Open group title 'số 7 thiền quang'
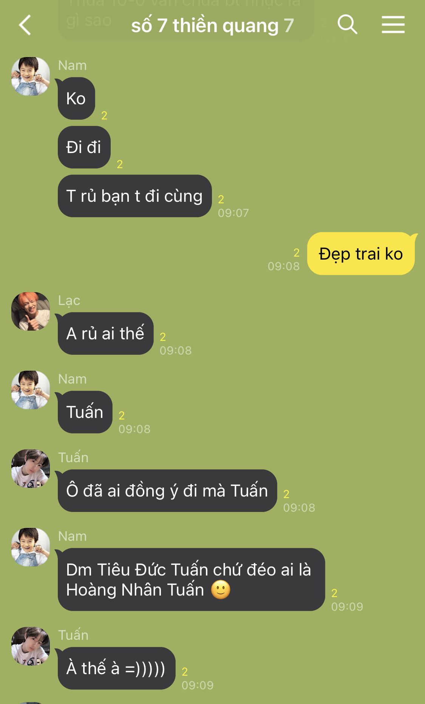Viewport: 425px width, 704px height. tap(205, 26)
